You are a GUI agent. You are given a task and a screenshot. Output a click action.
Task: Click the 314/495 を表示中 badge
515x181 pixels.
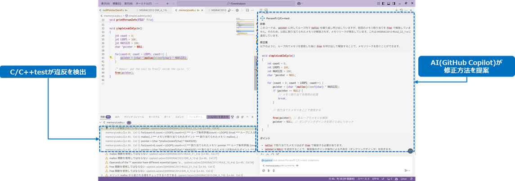tap(217, 117)
